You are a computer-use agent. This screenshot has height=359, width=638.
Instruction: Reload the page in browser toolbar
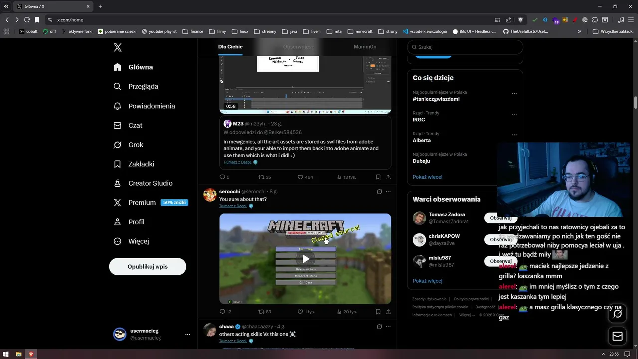(x=27, y=20)
